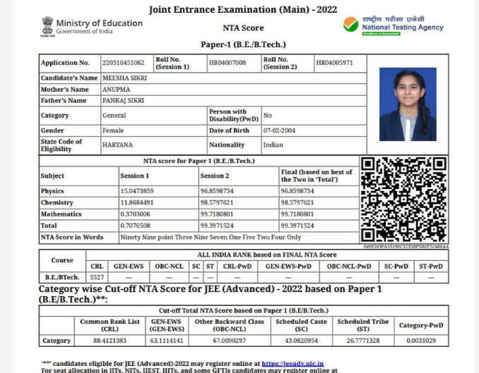Viewport: 479px width, 373px height.
Task: Click state code value HARYANA
Action: tap(117, 145)
